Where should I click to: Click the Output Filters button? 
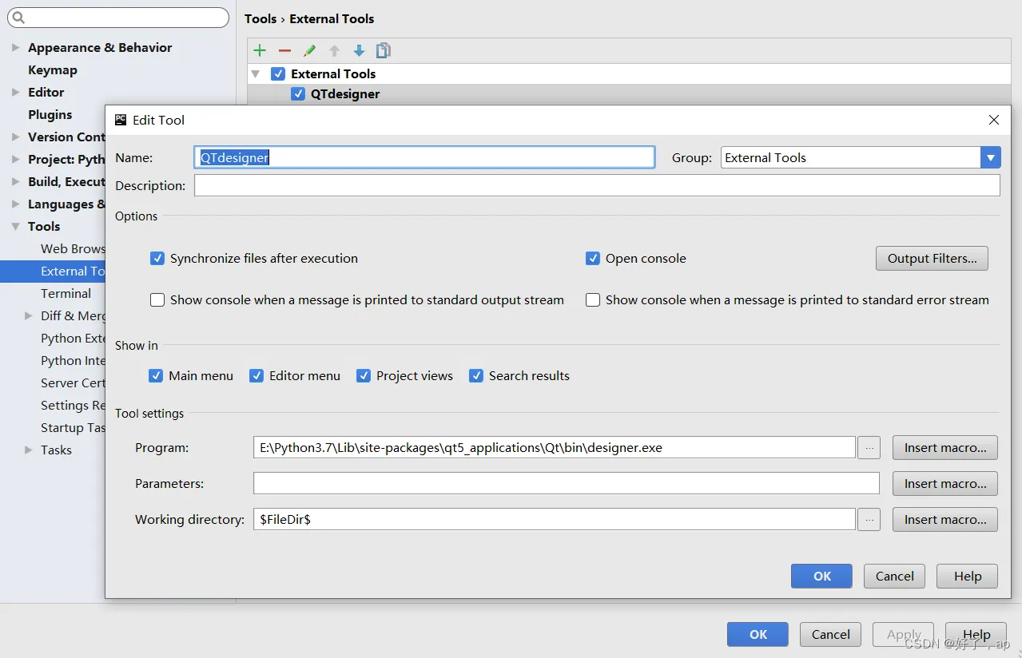(932, 259)
